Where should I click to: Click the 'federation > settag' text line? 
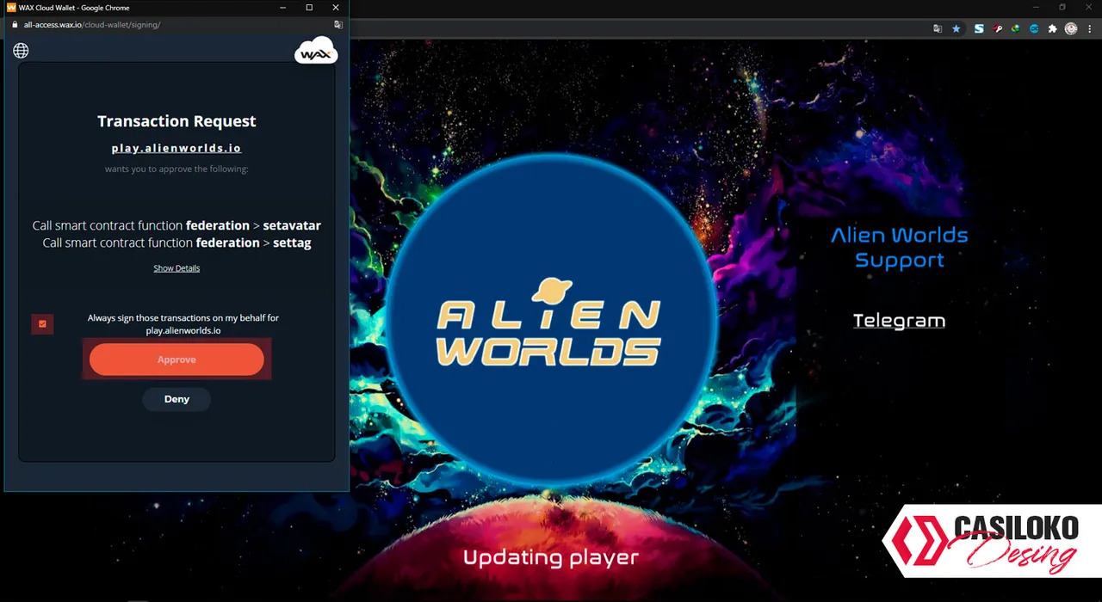click(x=176, y=243)
